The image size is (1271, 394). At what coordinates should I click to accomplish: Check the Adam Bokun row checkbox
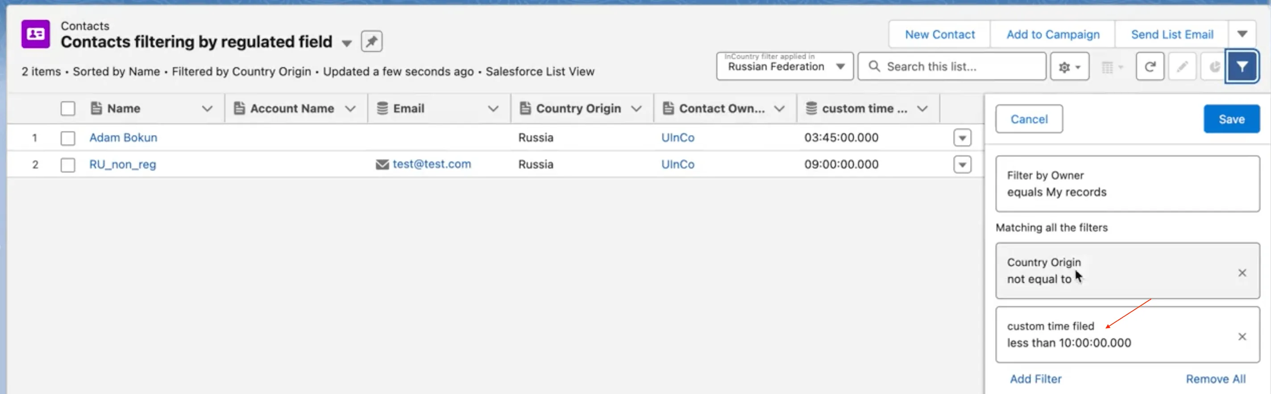click(67, 138)
